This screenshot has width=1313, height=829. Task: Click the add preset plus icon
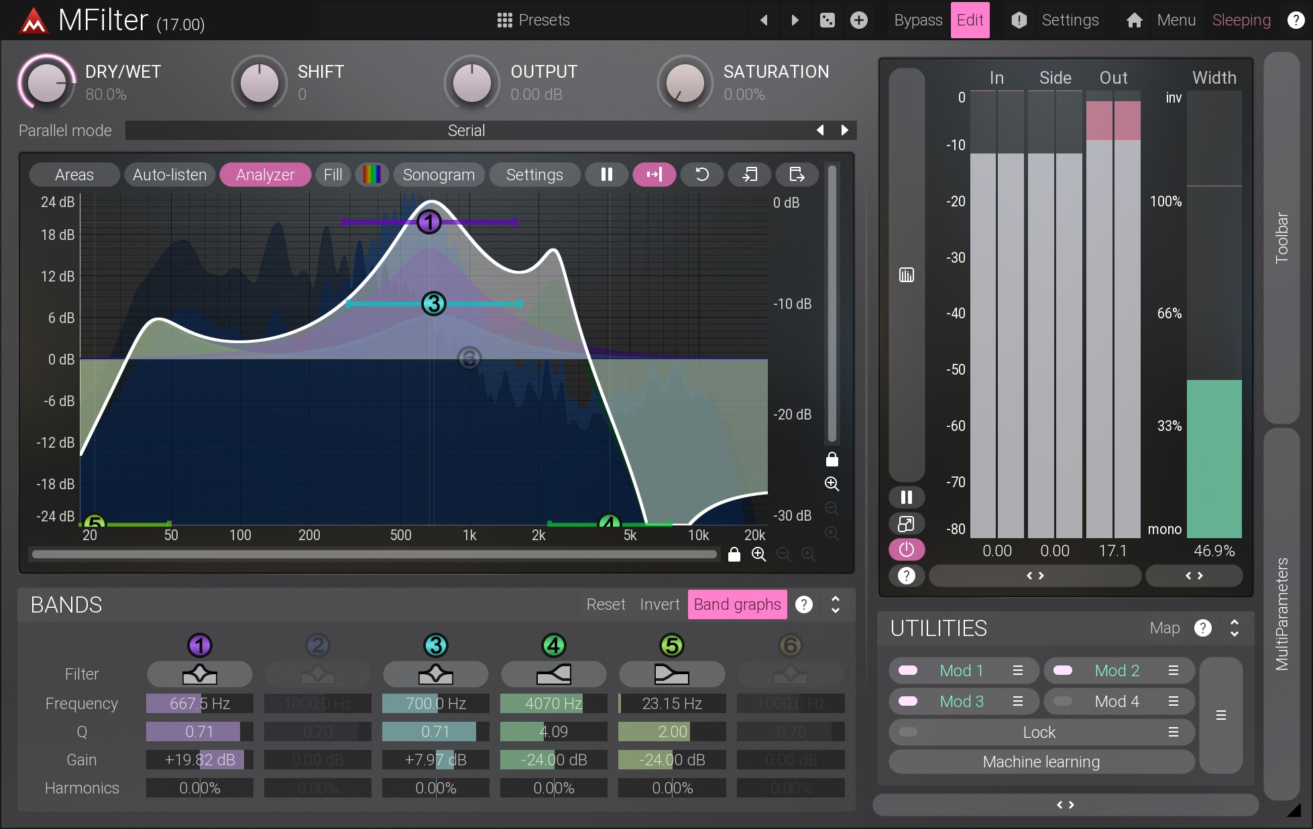point(858,20)
